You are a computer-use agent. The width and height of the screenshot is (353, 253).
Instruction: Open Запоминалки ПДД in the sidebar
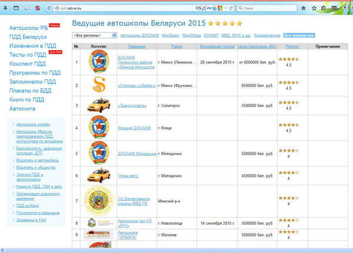(x=32, y=82)
